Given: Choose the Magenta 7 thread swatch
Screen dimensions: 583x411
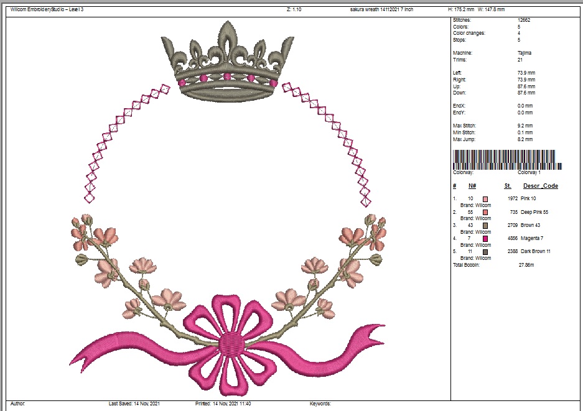Looking at the screenshot, I should 485,238.
